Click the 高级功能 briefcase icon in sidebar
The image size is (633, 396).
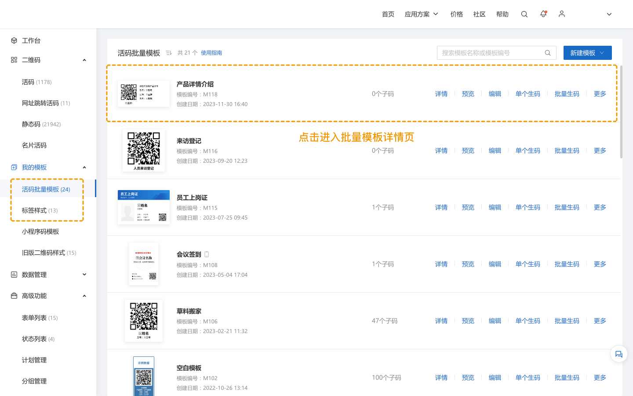point(14,296)
